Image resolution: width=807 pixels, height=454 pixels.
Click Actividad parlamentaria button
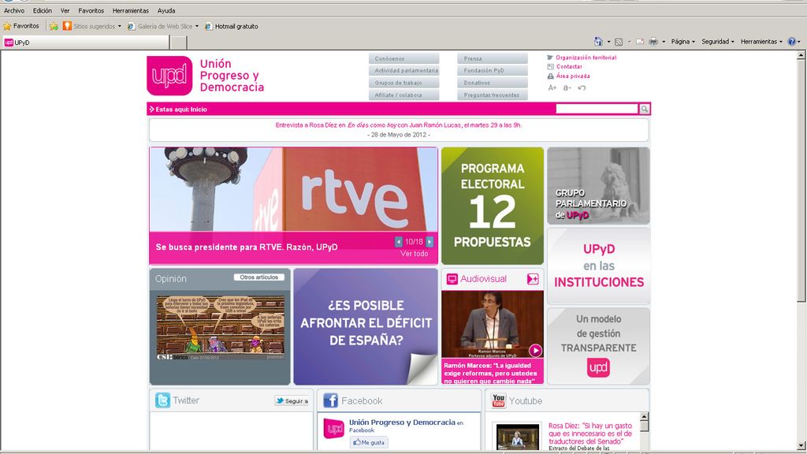pyautogui.click(x=404, y=70)
